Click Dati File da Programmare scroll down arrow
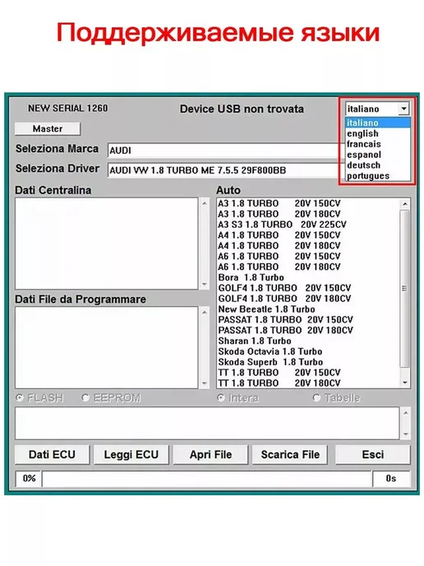Image resolution: width=424 pixels, height=566 pixels. tap(205, 383)
